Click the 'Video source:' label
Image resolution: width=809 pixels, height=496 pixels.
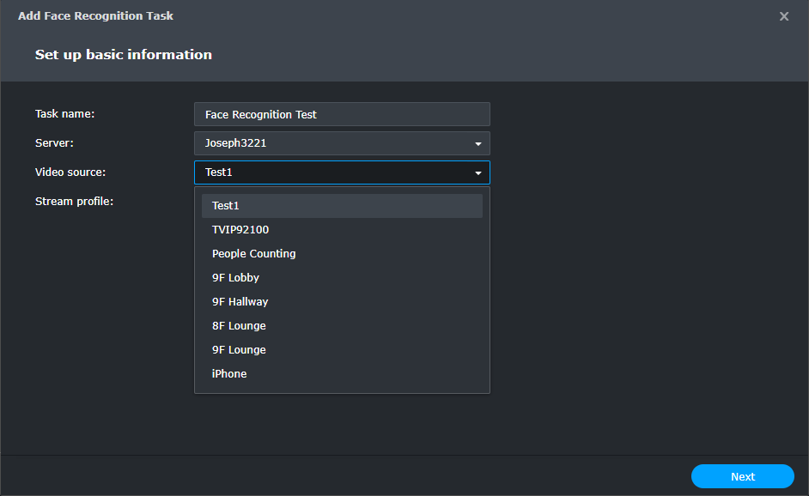70,172
